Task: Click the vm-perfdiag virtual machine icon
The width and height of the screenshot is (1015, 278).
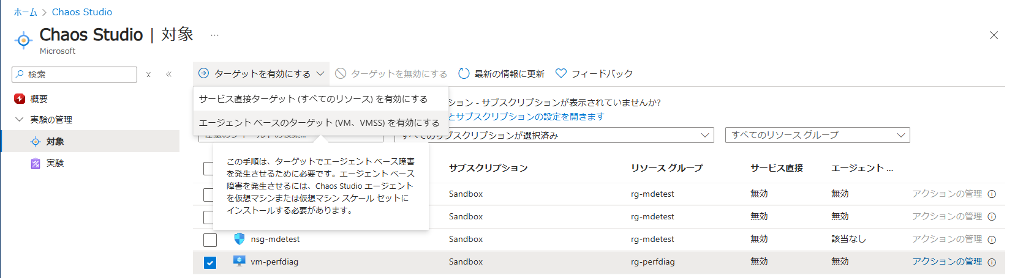Action: tap(240, 262)
